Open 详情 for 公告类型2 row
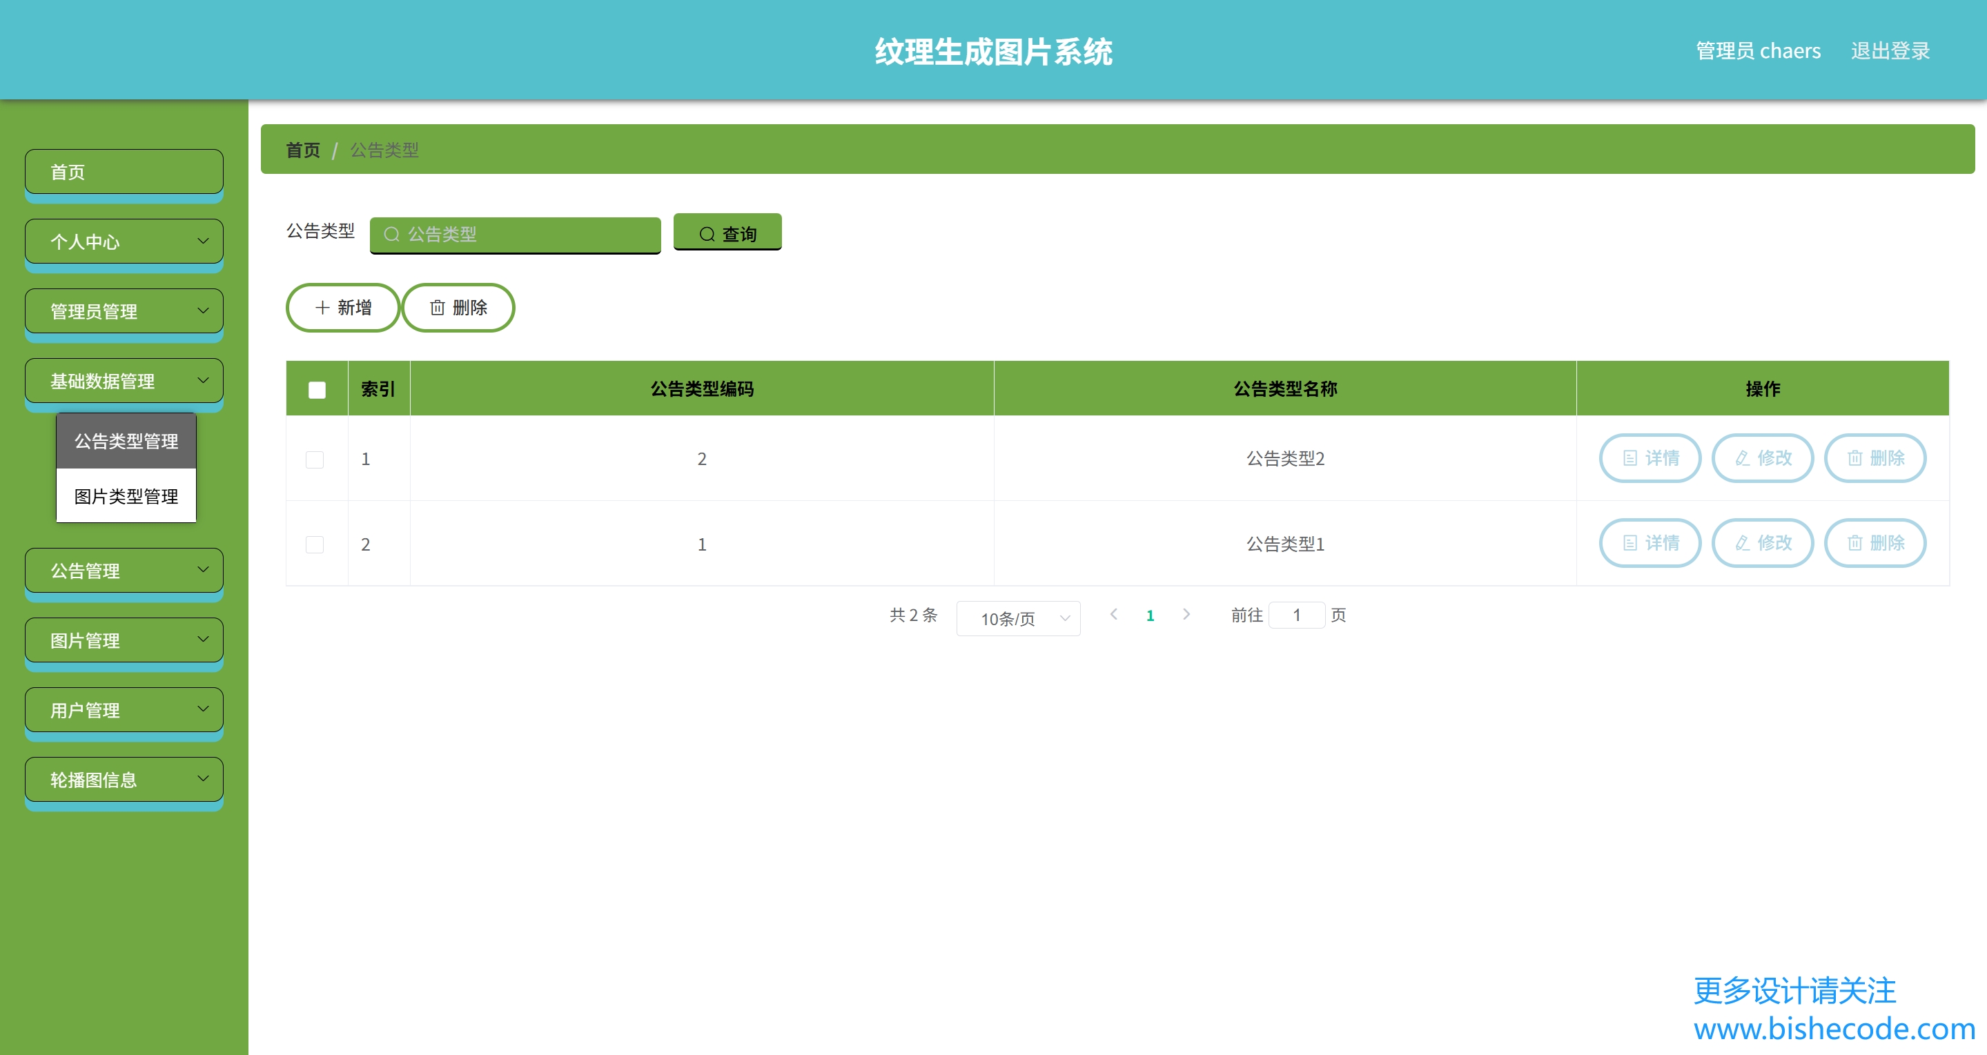This screenshot has height=1055, width=1987. 1650,458
